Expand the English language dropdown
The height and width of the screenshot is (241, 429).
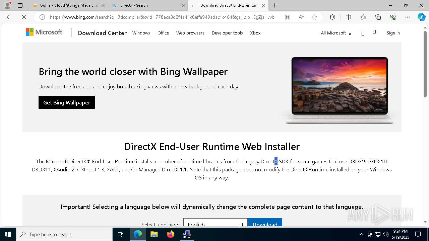[216, 223]
